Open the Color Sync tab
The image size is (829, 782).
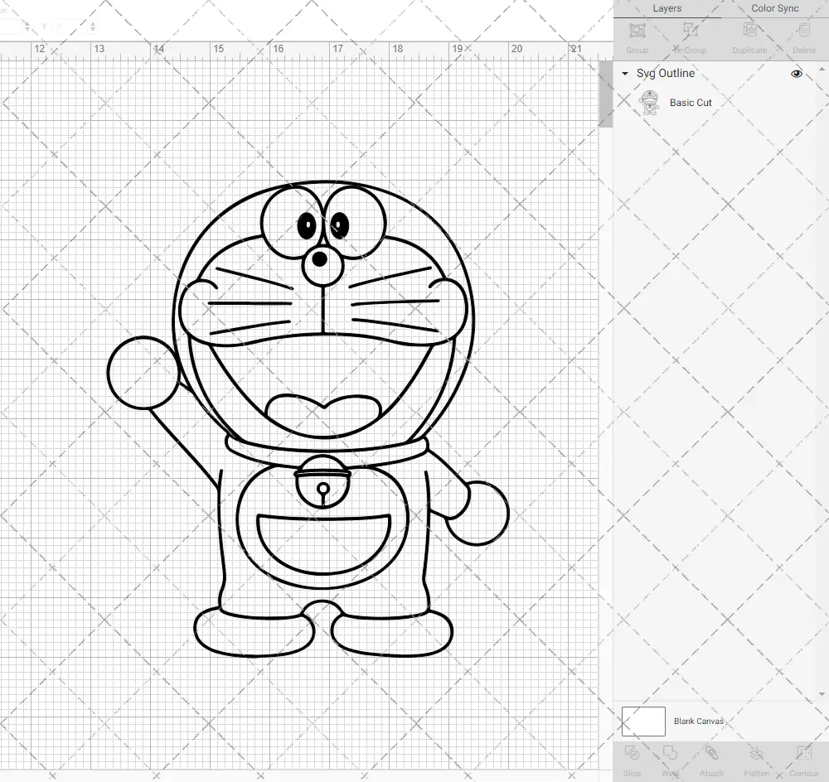point(774,8)
